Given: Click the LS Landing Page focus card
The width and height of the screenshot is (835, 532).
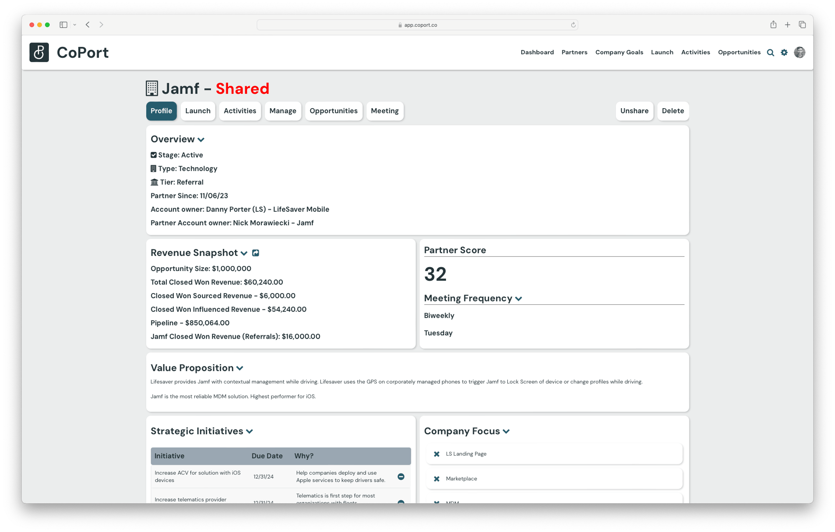Looking at the screenshot, I should coord(554,454).
